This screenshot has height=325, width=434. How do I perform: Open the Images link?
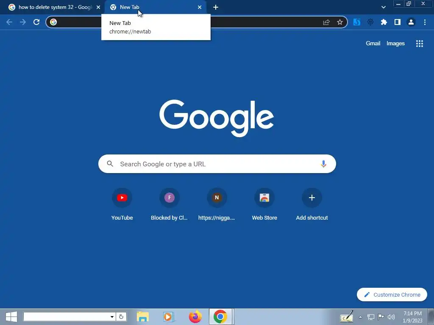(395, 44)
